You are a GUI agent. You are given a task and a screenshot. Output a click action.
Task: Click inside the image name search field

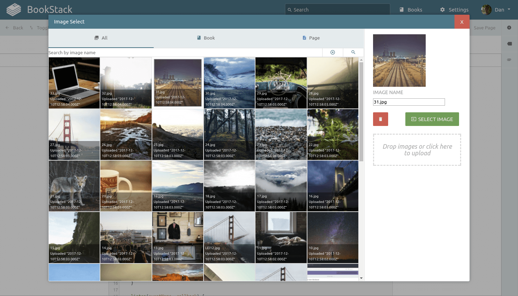click(x=175, y=52)
